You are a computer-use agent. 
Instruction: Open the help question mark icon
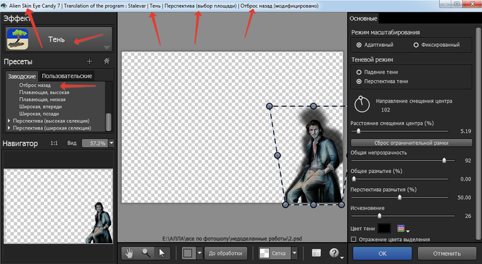(x=334, y=253)
